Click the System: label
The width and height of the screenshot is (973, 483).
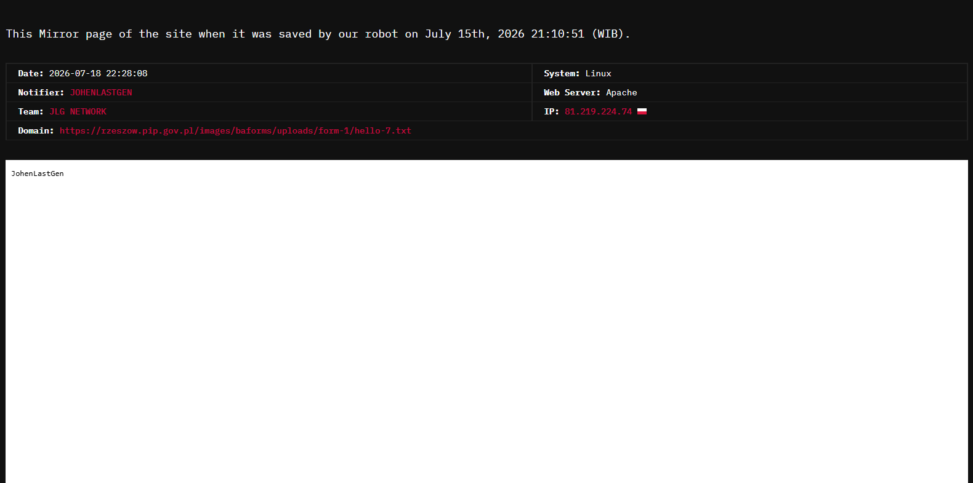(562, 73)
